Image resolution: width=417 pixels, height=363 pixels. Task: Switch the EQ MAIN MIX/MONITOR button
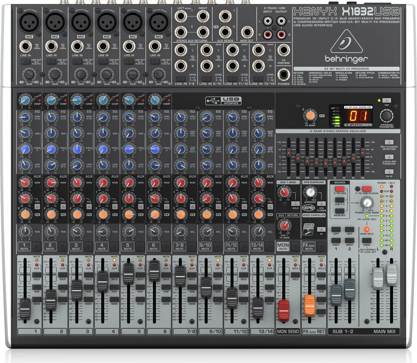click(x=389, y=157)
